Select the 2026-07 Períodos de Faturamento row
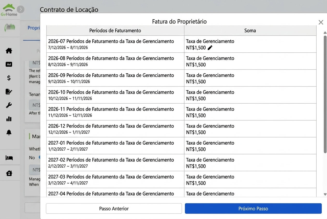The image size is (327, 219). 181,44
